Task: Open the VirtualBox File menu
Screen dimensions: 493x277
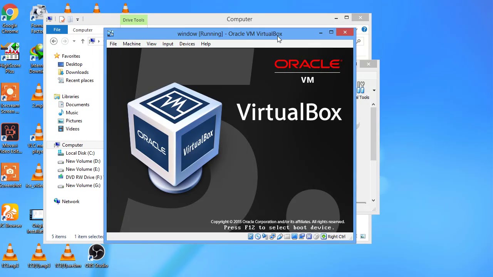Action: click(x=113, y=44)
